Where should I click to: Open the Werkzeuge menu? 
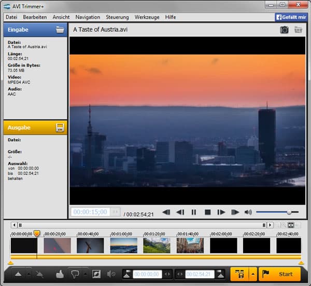point(147,17)
